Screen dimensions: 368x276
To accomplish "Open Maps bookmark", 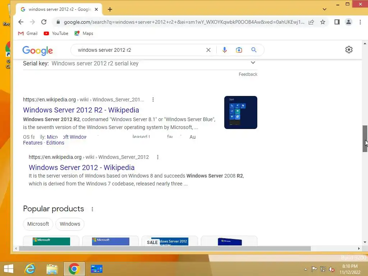I will point(84,33).
